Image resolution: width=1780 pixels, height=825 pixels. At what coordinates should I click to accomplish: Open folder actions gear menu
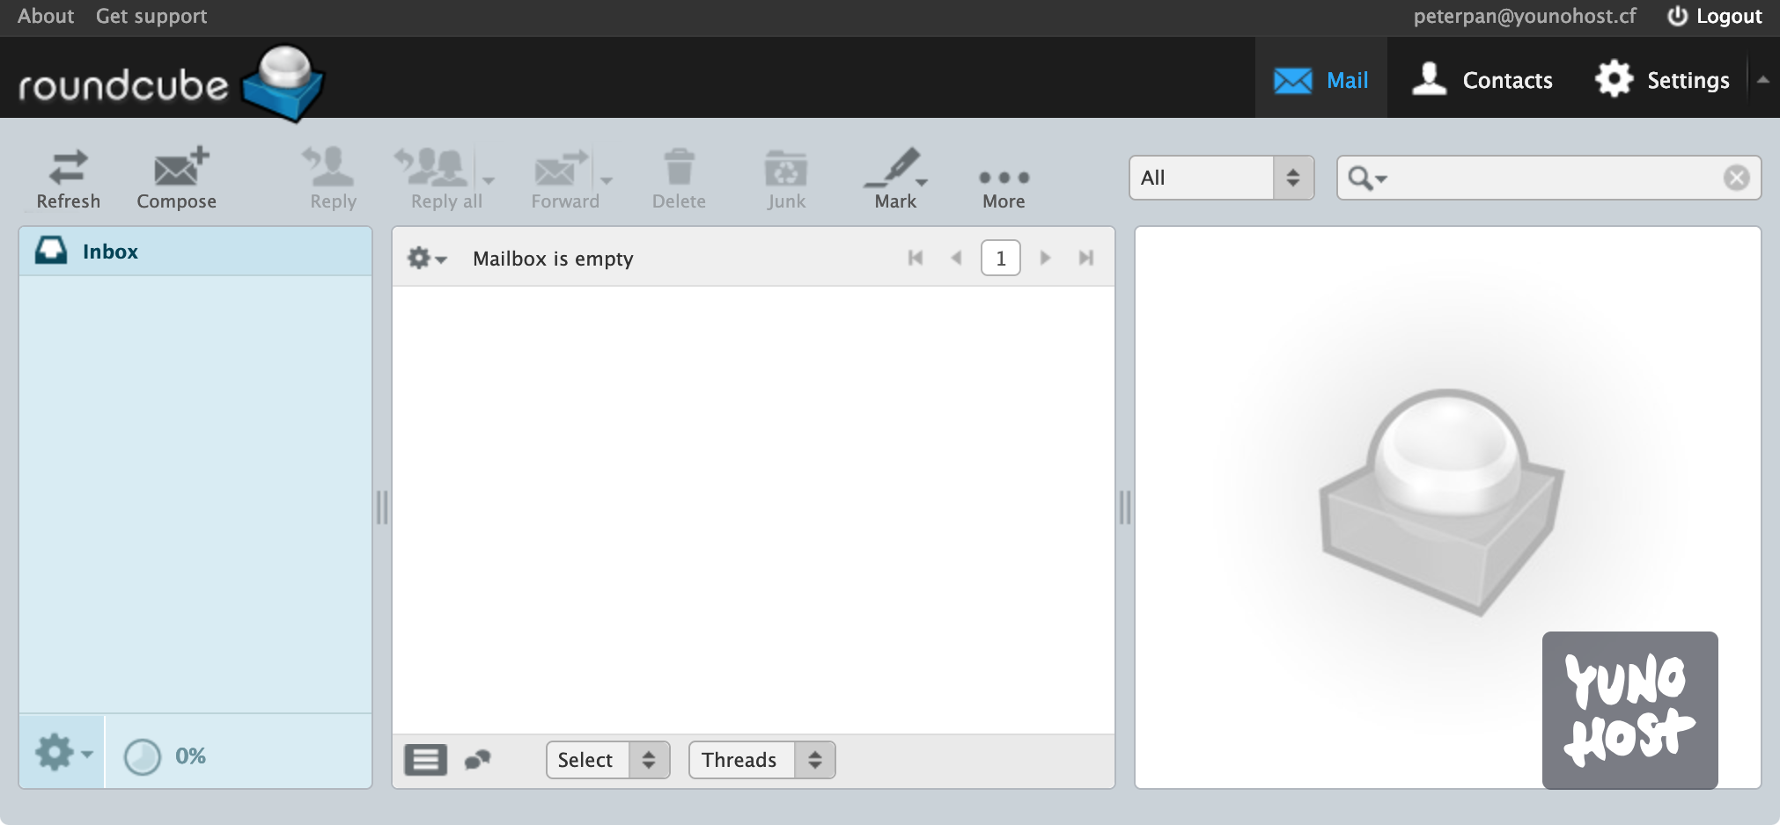coord(63,754)
